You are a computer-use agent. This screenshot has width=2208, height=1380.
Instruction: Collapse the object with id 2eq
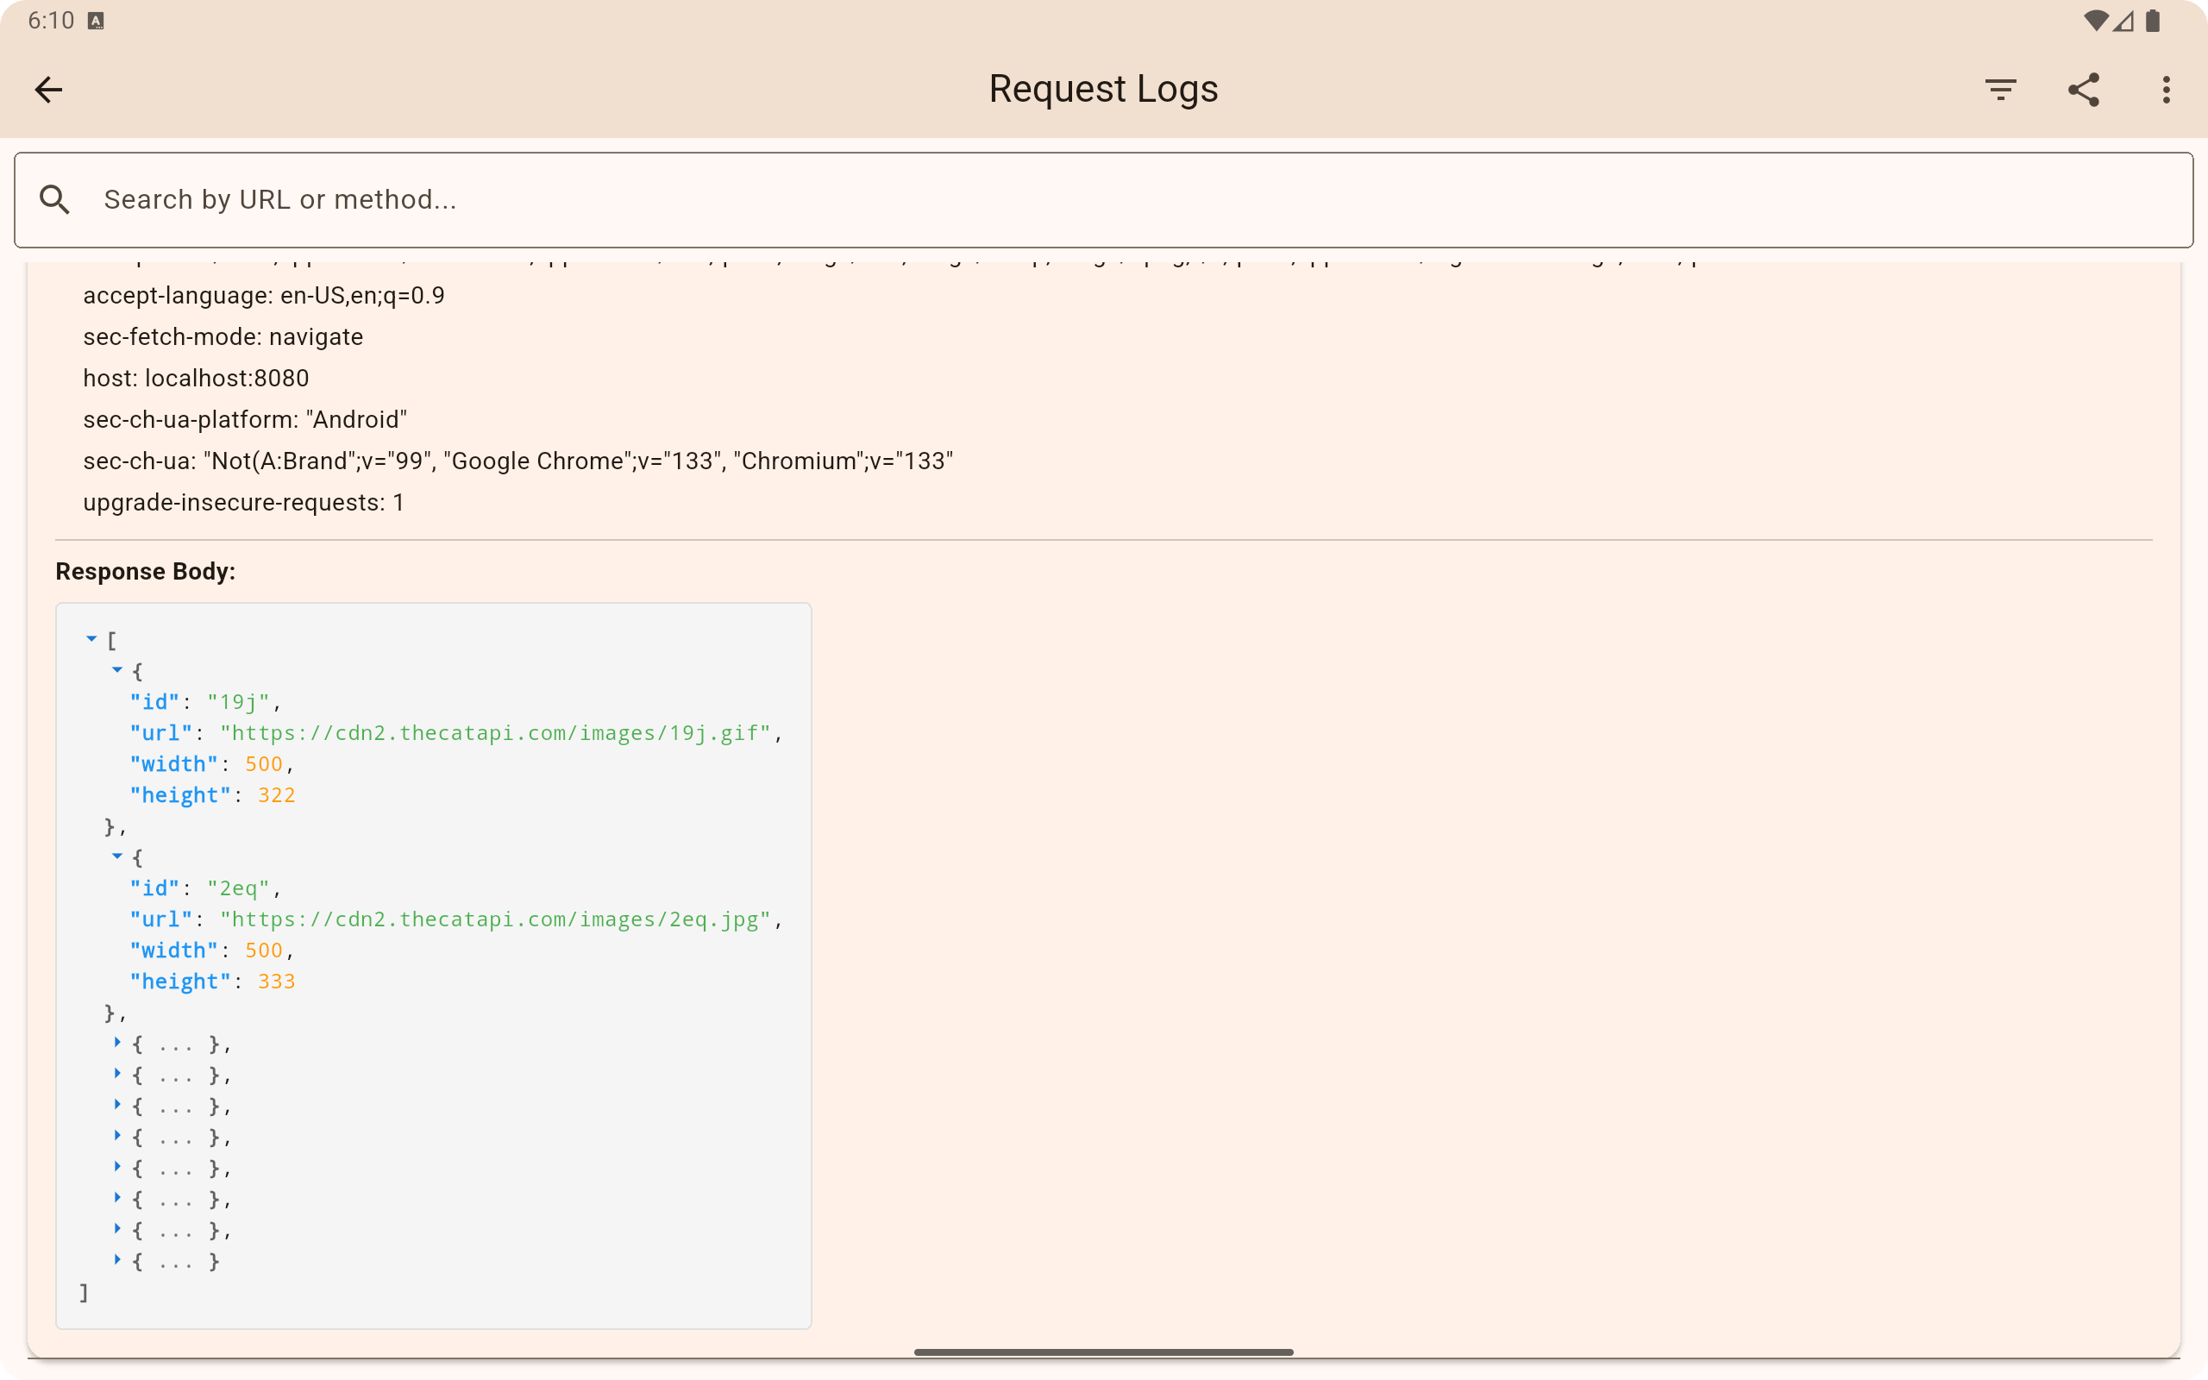(116, 856)
